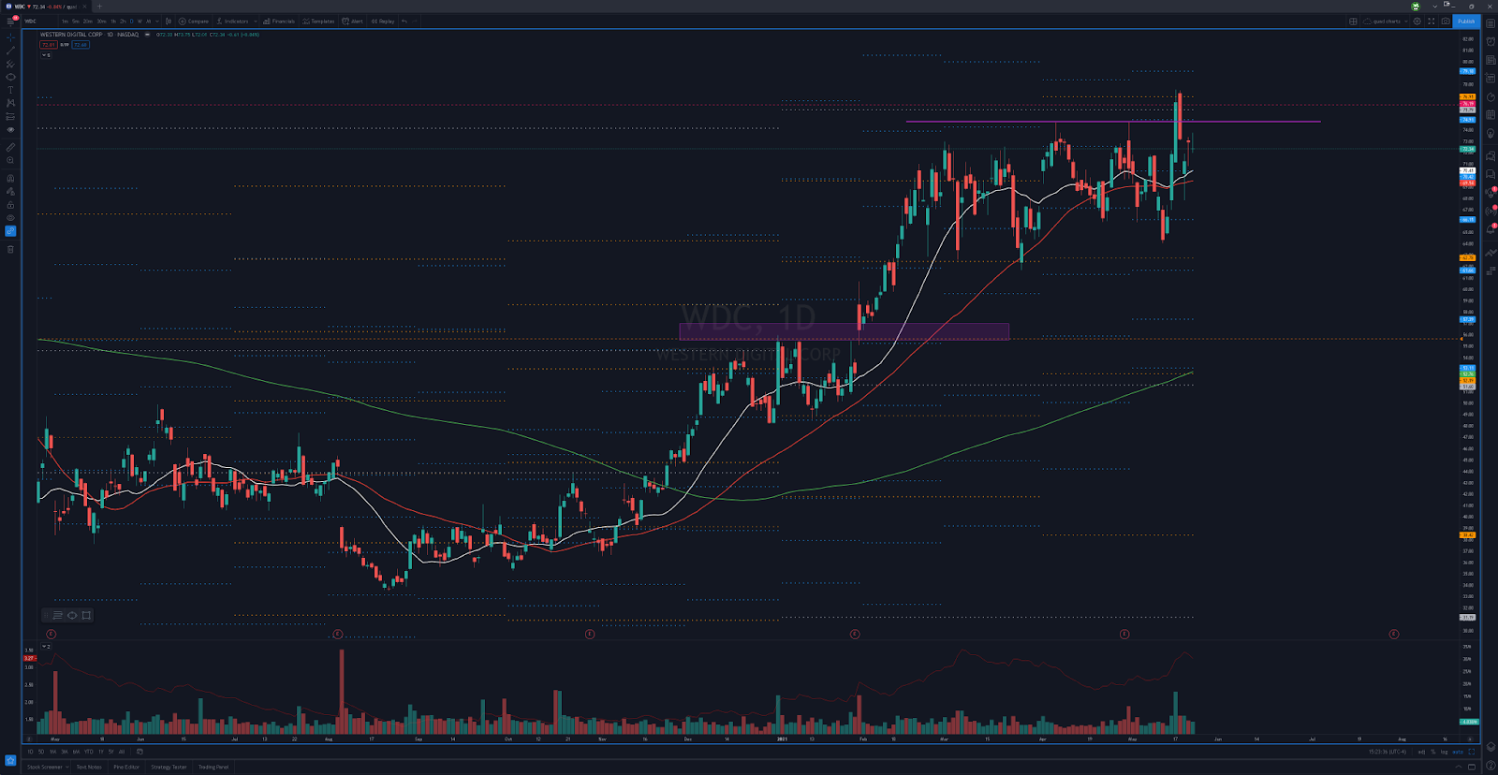The width and height of the screenshot is (1498, 775).
Task: Click the Publish button
Action: click(x=1466, y=22)
